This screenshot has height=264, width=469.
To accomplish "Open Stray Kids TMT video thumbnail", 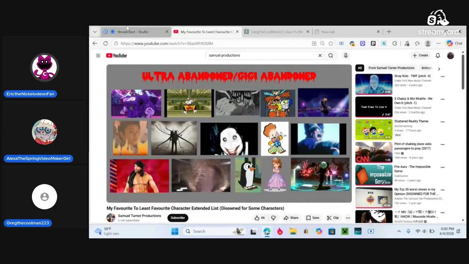I will tap(374, 84).
